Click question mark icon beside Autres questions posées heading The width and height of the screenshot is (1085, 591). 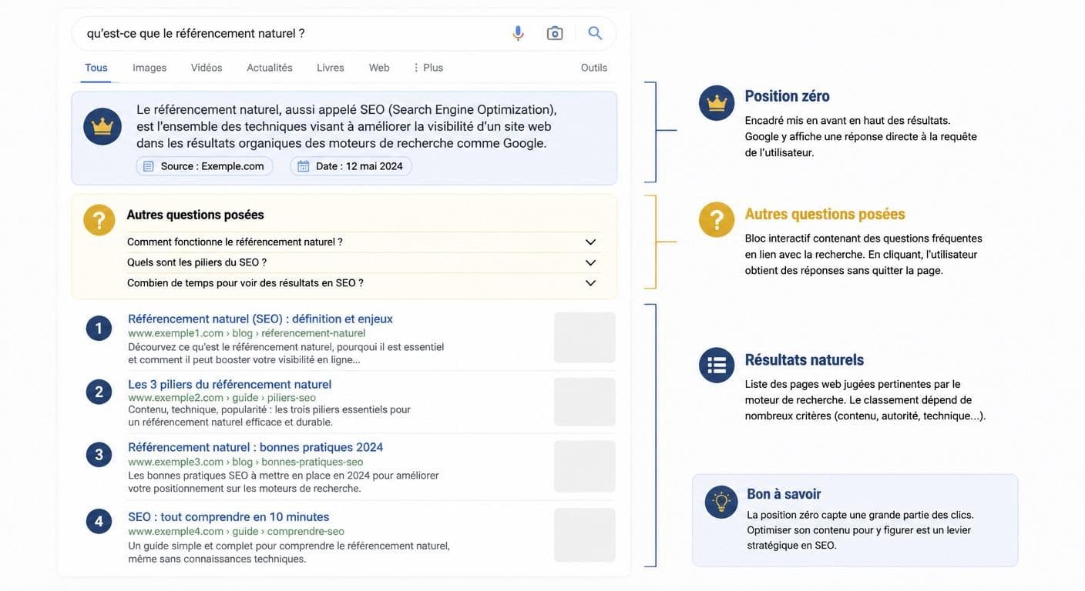[717, 219]
